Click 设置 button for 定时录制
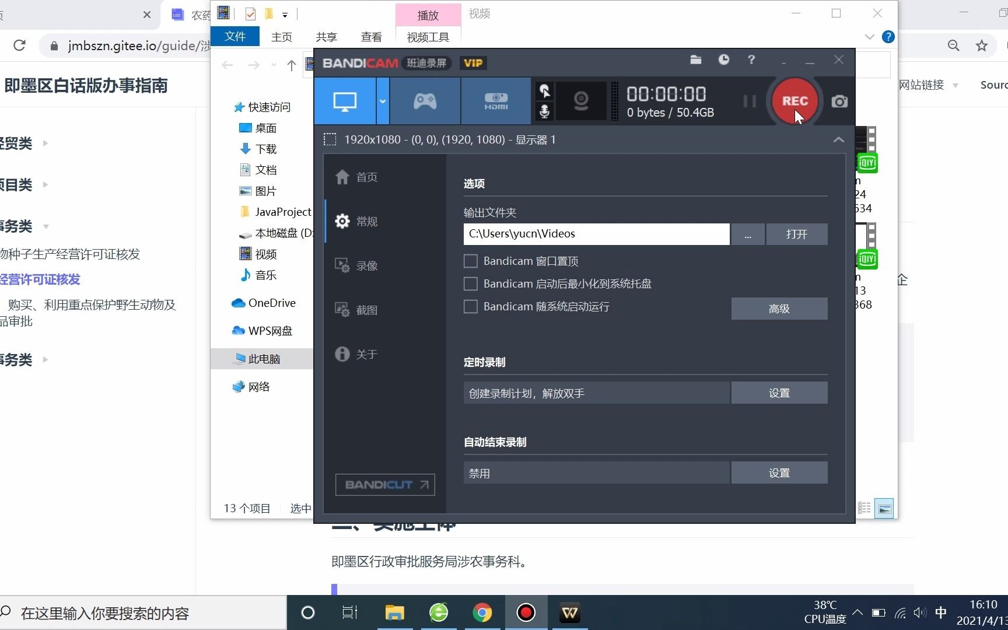 pos(779,393)
